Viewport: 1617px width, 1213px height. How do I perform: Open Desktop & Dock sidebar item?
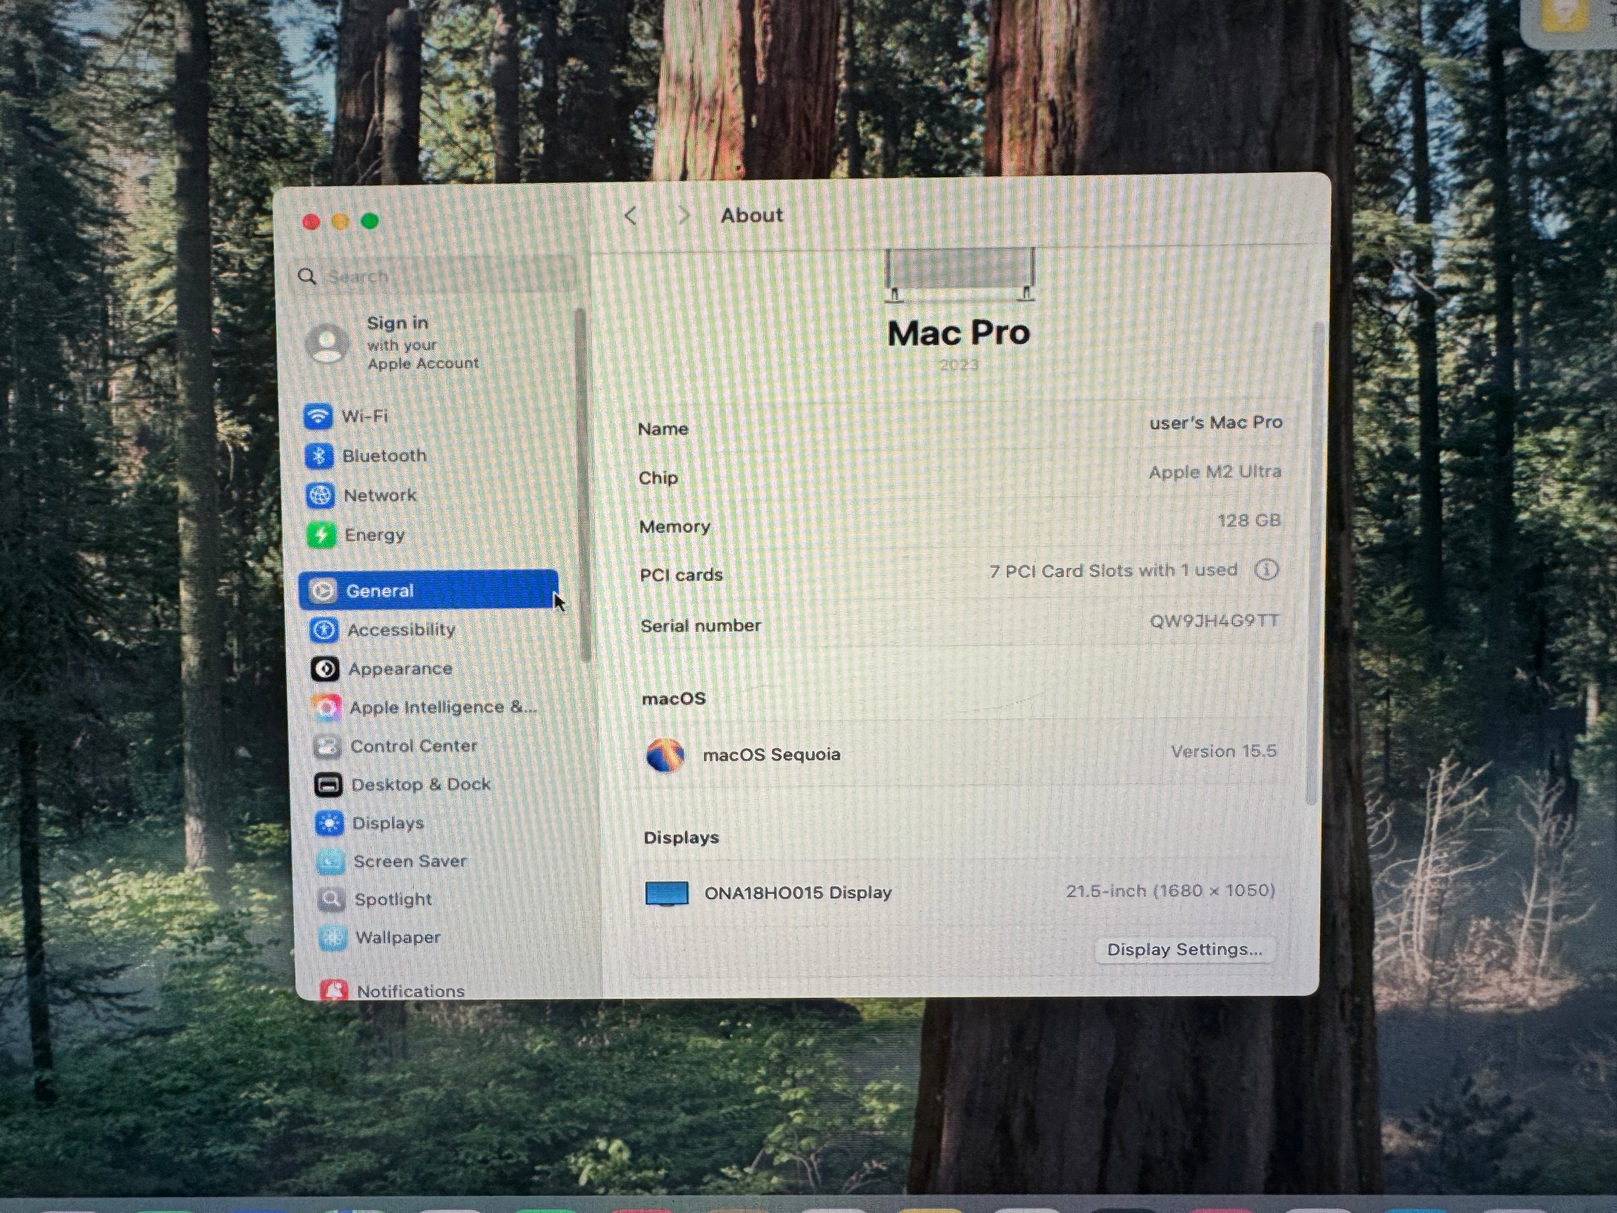tap(420, 785)
